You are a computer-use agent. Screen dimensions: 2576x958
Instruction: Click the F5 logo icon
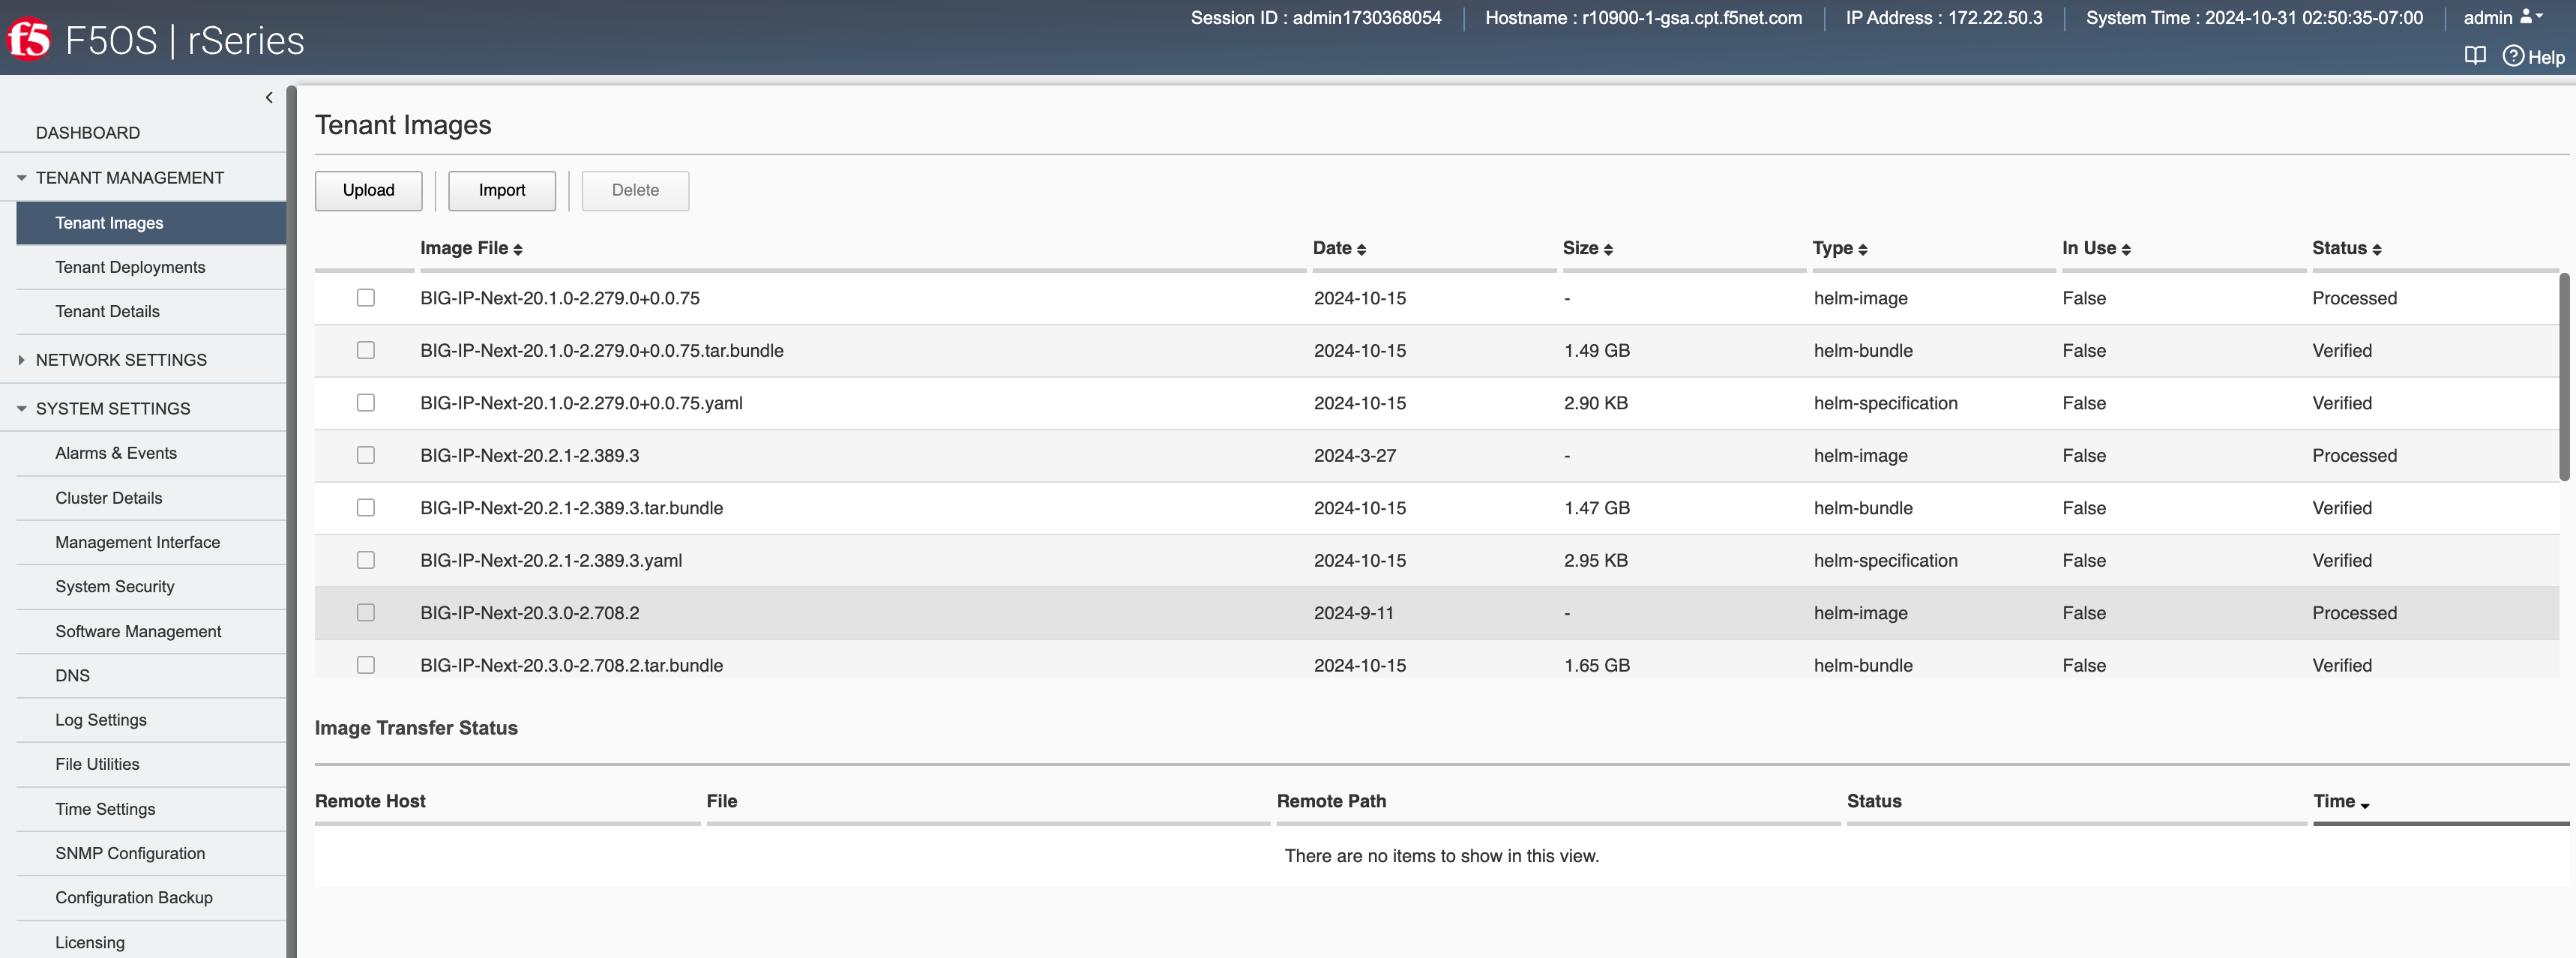pos(28,40)
